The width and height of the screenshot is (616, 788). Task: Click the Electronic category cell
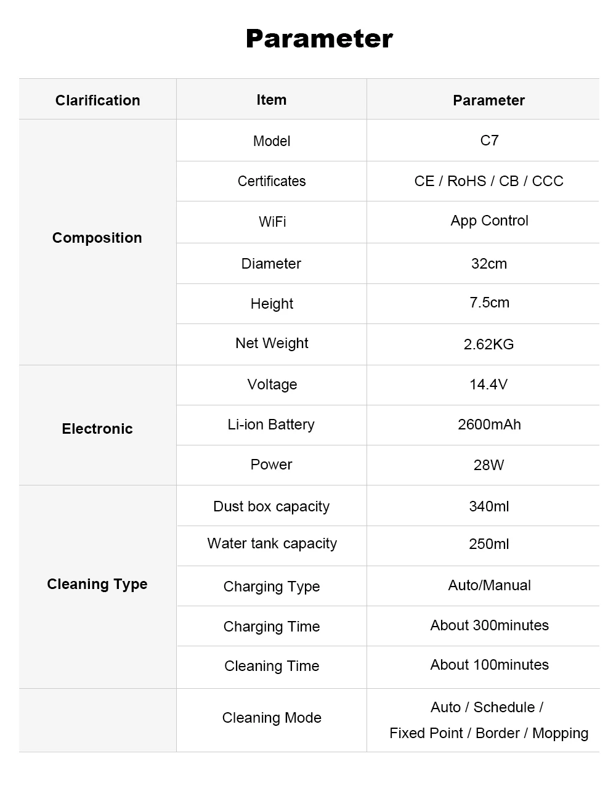click(x=97, y=429)
